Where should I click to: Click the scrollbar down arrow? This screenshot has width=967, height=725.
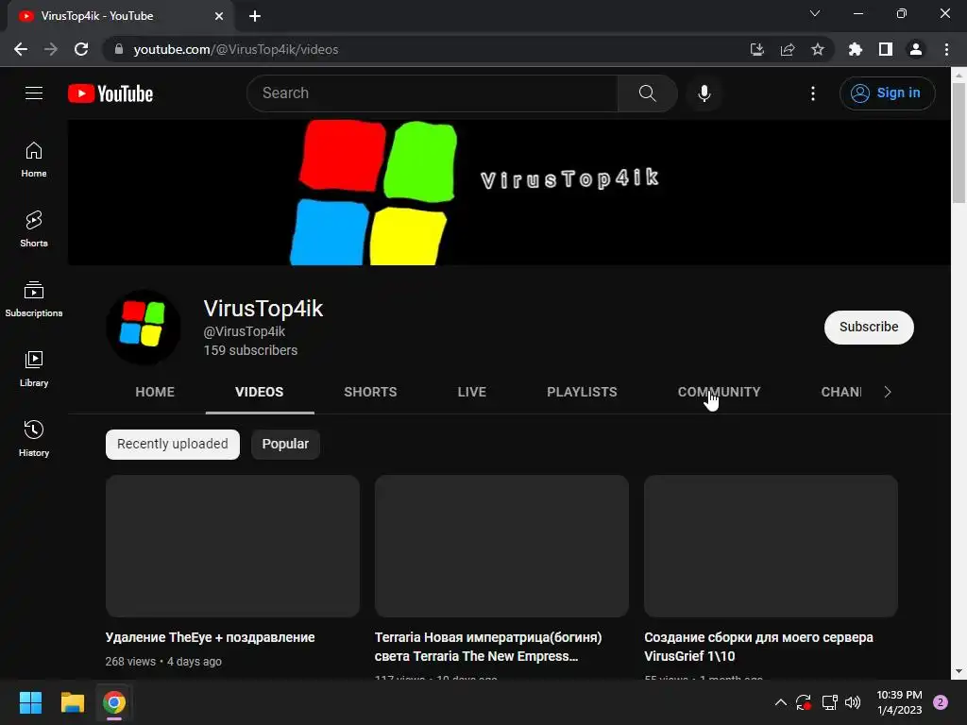click(959, 671)
